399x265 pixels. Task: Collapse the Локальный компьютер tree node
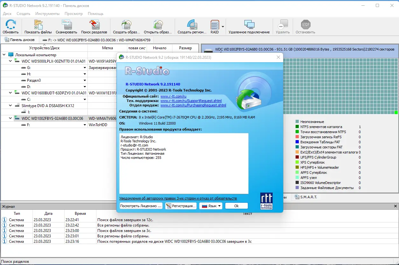(x=4, y=55)
